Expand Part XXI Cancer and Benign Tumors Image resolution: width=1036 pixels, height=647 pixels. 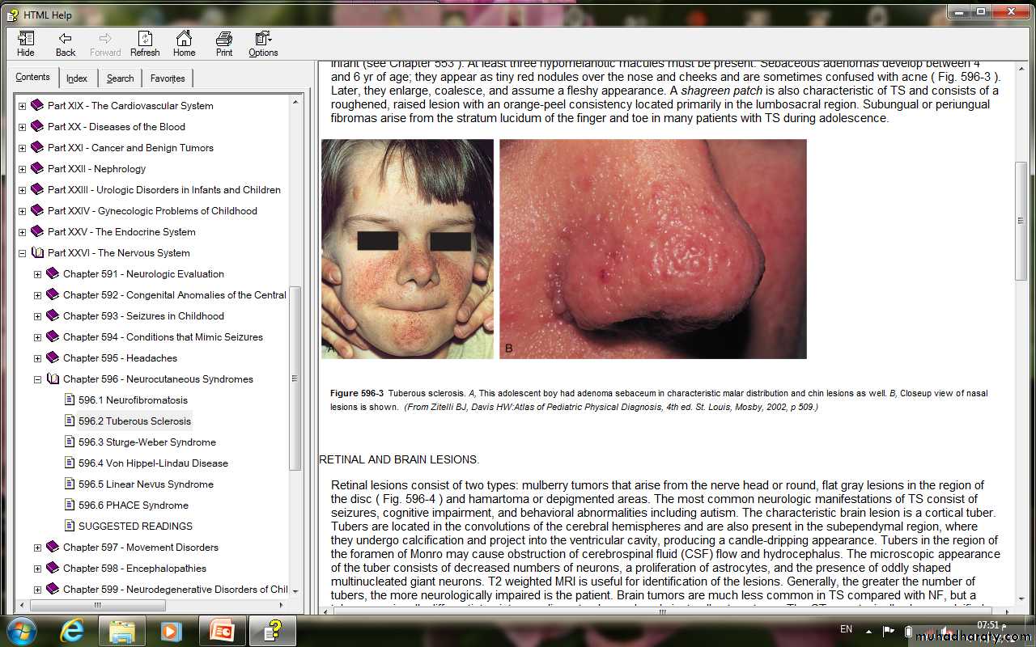[x=22, y=148]
